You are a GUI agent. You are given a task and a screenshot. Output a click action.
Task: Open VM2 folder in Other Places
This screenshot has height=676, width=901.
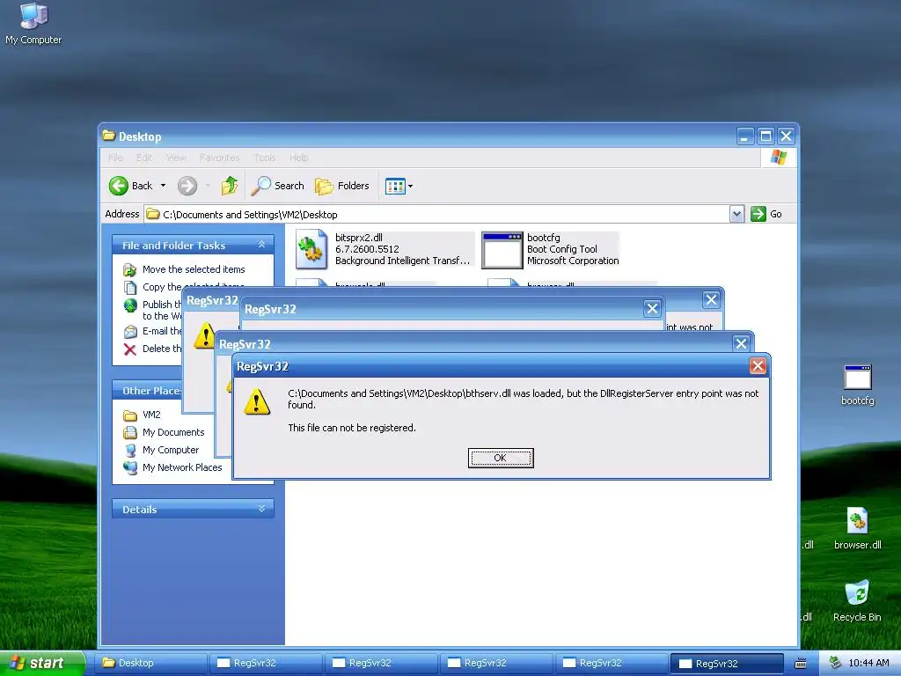click(x=151, y=415)
